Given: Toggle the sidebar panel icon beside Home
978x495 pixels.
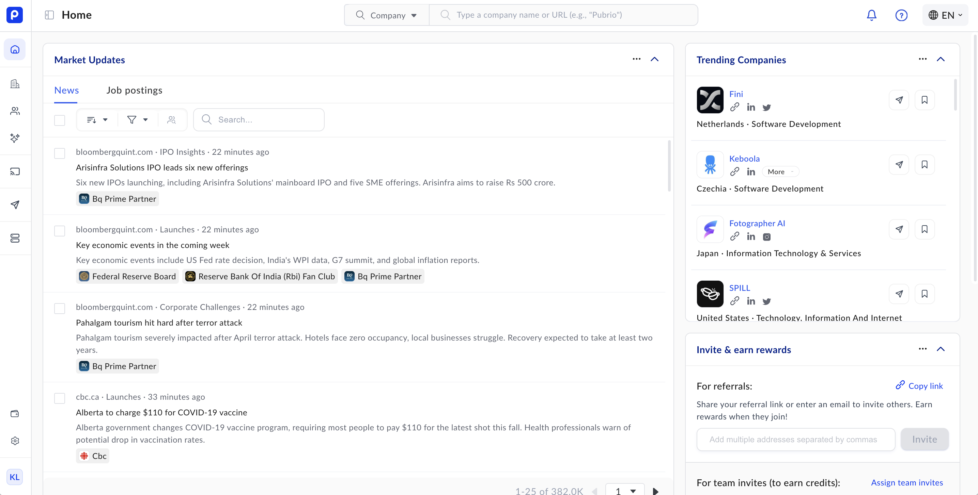Looking at the screenshot, I should (49, 15).
